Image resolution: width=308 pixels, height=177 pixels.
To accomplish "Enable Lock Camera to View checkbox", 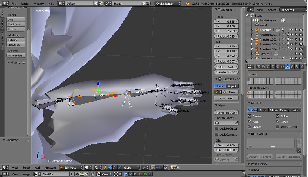I will pyautogui.click(x=217, y=134).
